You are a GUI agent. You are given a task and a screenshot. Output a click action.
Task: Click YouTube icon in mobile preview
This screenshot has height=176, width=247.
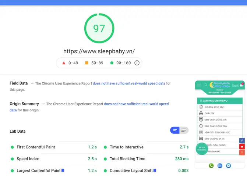242,147
